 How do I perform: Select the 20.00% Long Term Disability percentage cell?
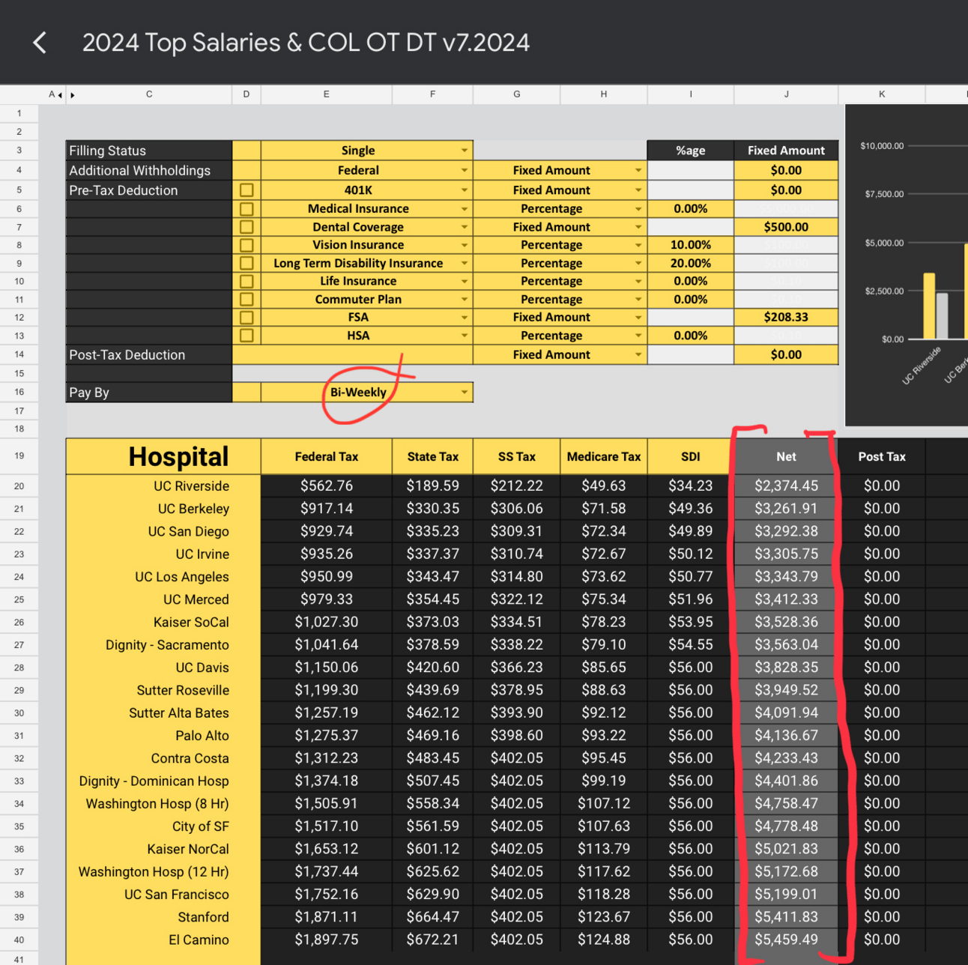(x=691, y=263)
